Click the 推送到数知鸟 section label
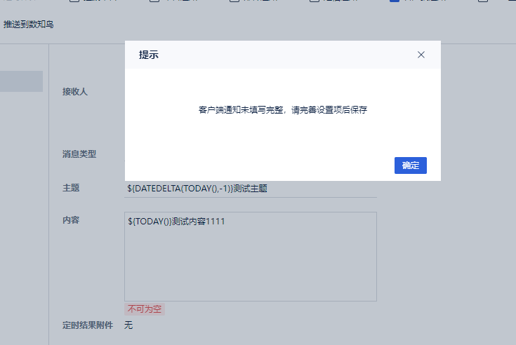Screen dimensions: 516x345 pos(28,25)
